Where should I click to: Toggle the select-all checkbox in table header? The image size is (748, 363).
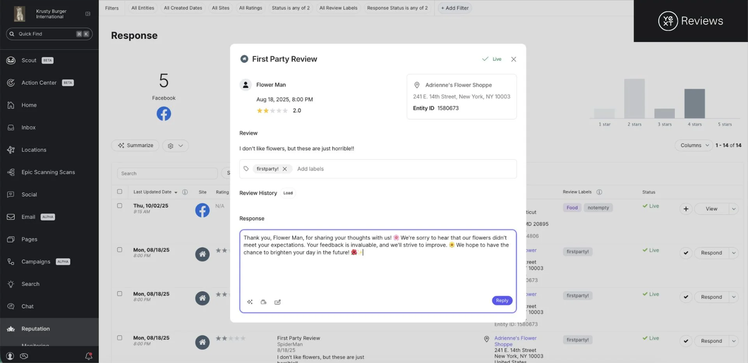[120, 192]
